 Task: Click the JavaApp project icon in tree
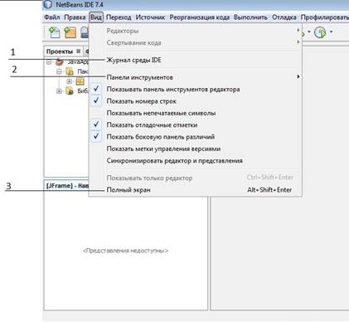point(60,62)
